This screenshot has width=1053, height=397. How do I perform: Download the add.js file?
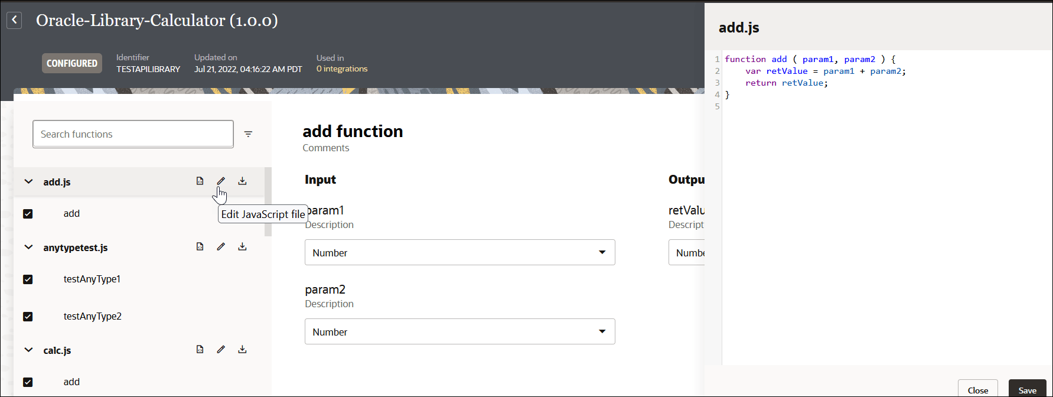click(242, 181)
